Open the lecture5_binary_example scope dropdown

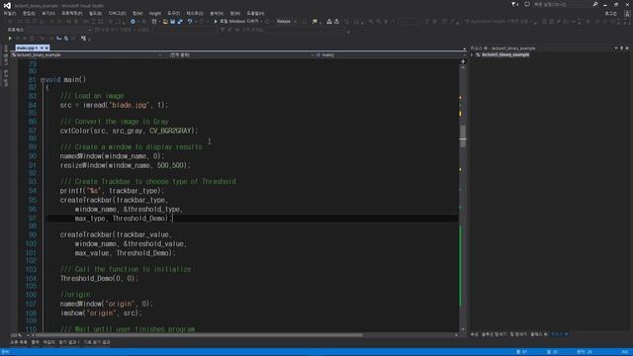point(87,55)
